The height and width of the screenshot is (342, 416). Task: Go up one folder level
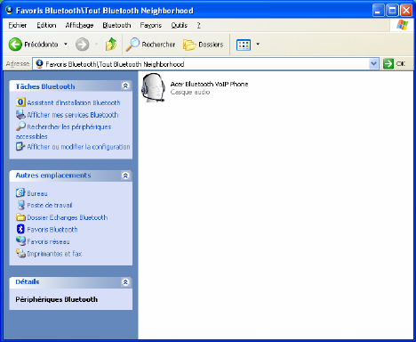(111, 45)
